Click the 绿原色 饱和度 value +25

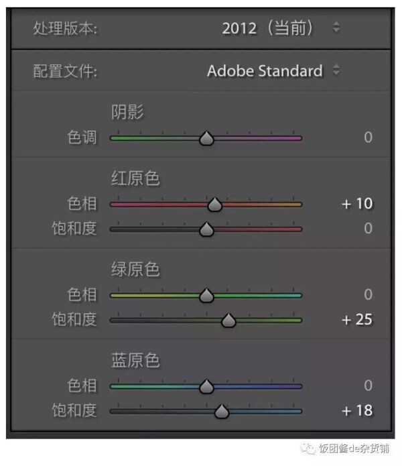click(x=357, y=320)
